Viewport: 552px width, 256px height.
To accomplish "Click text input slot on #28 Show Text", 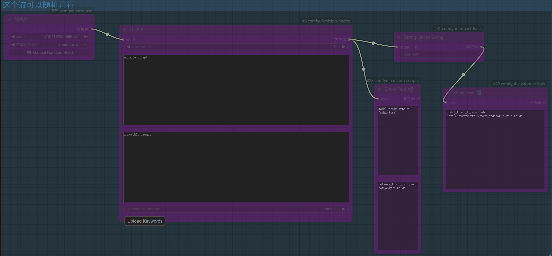I will 378,99.
